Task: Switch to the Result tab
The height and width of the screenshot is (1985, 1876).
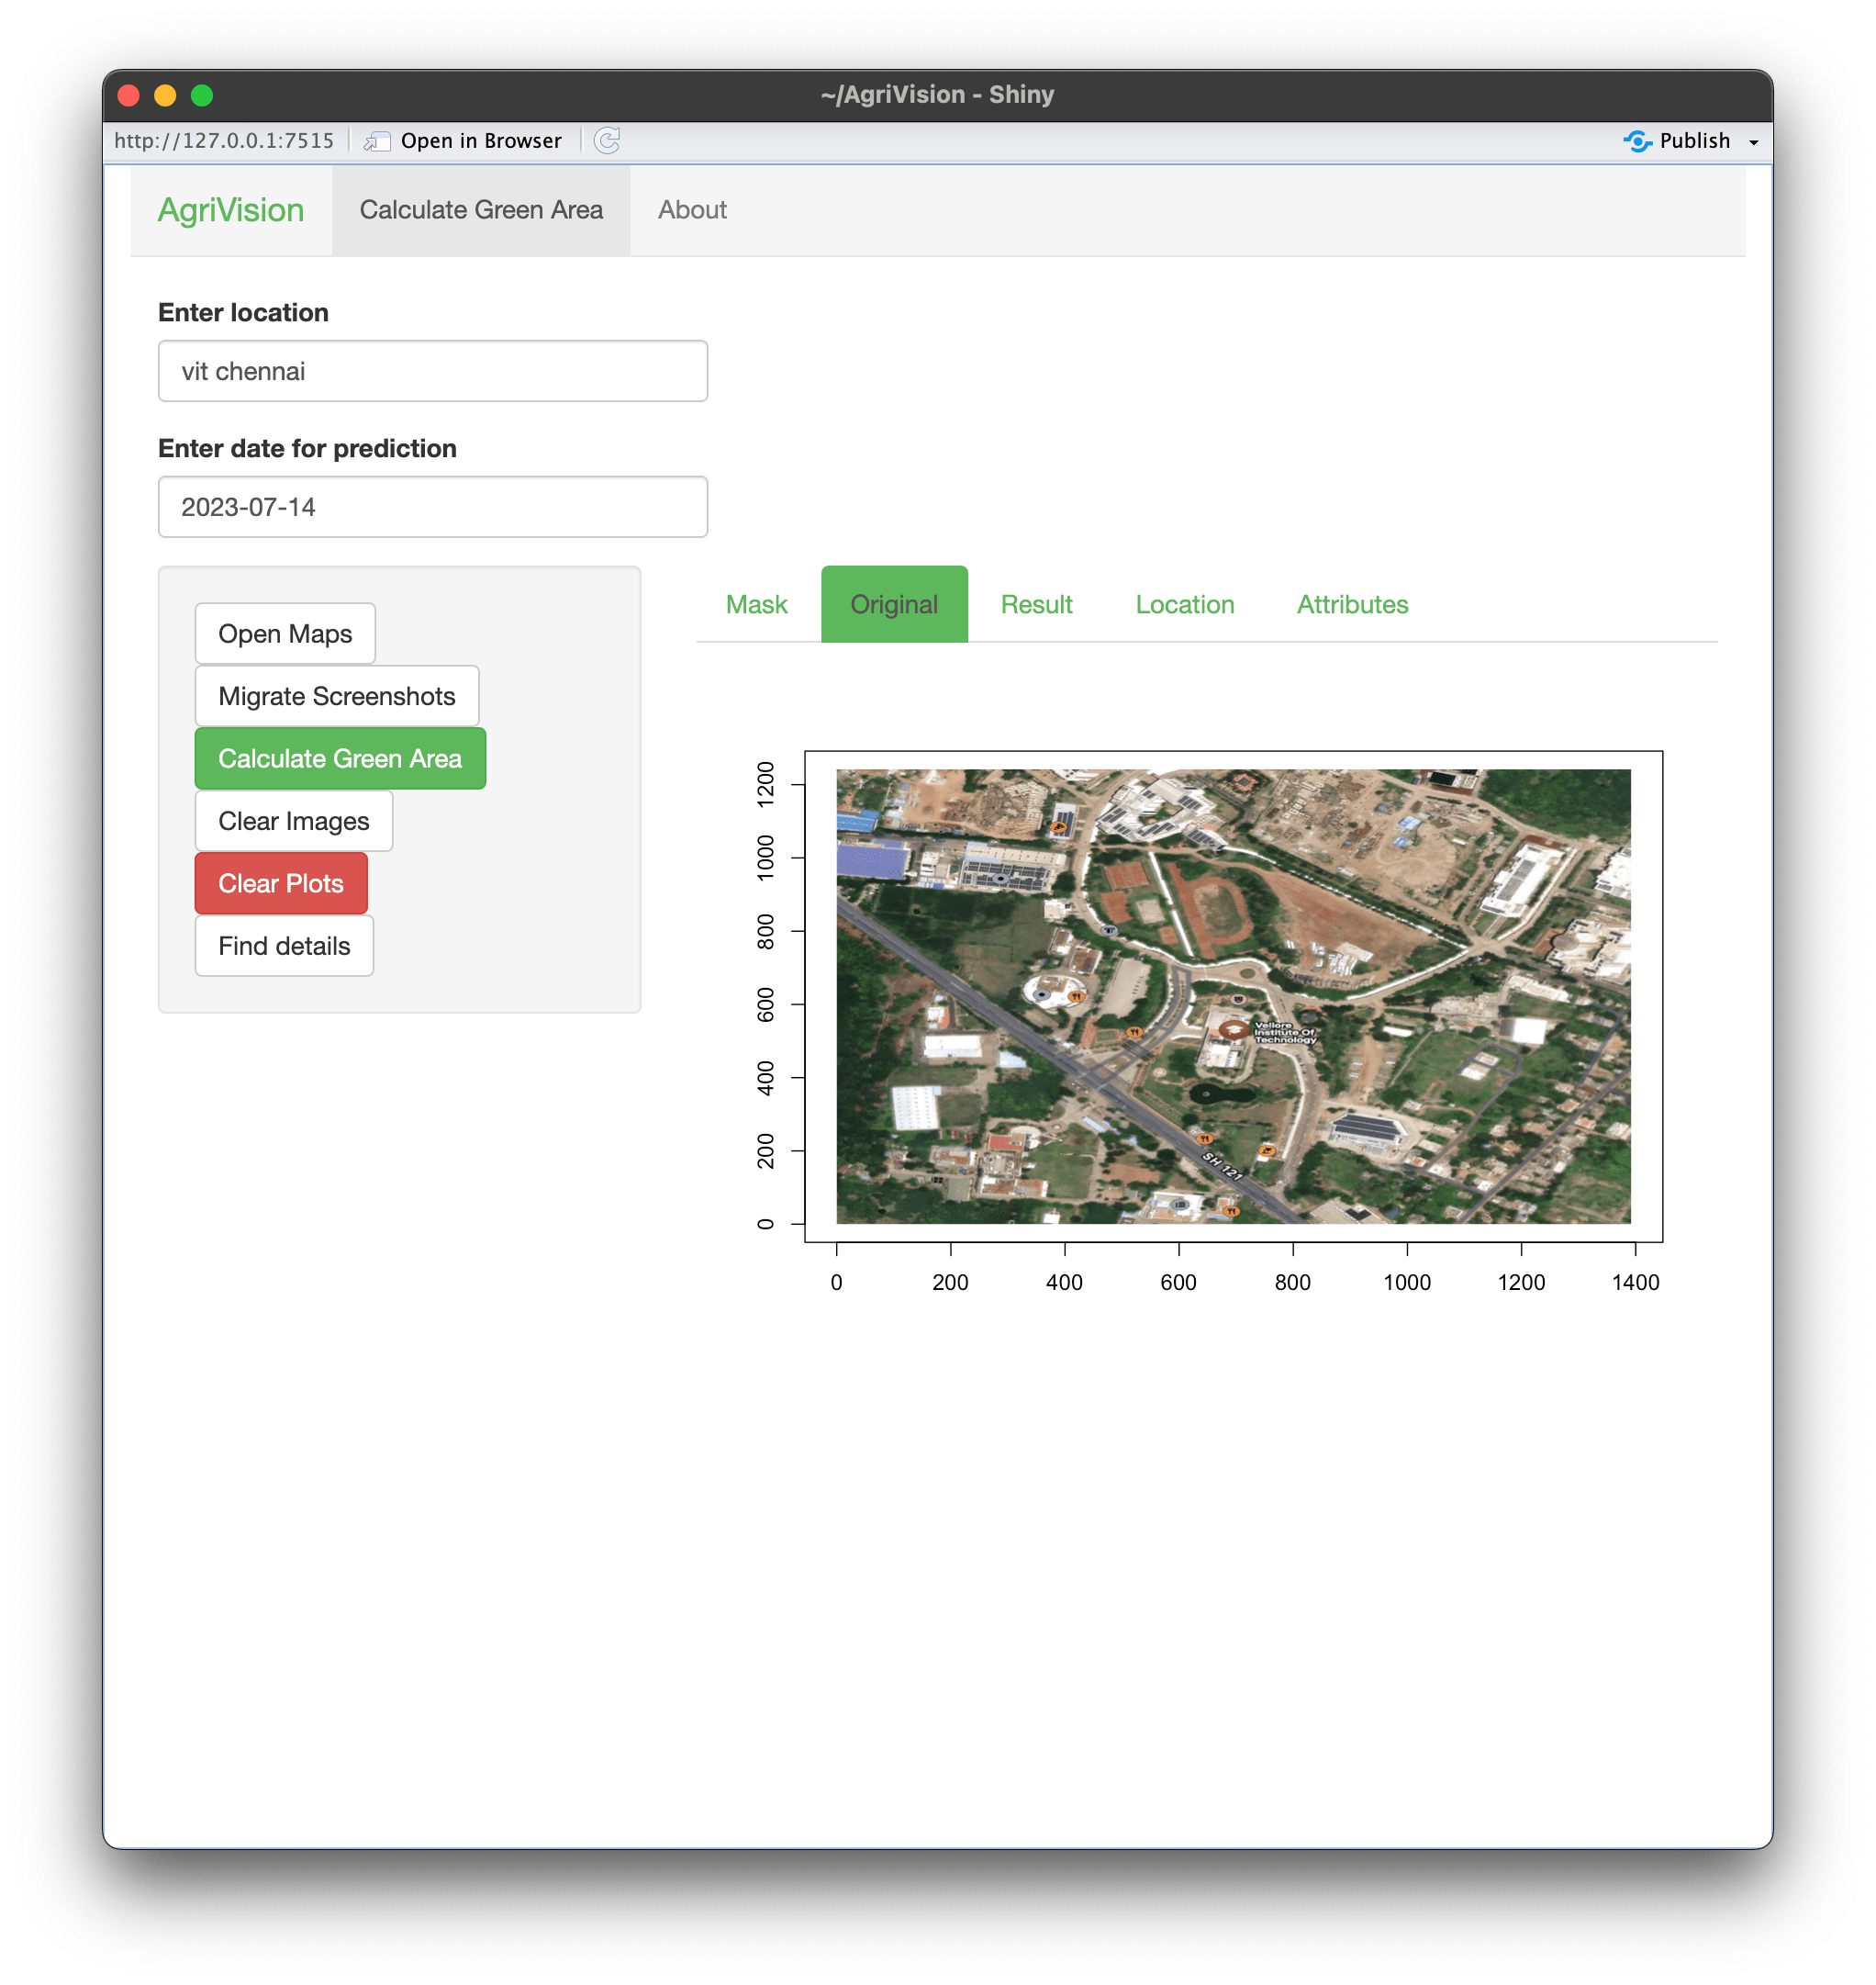Action: pyautogui.click(x=1036, y=603)
